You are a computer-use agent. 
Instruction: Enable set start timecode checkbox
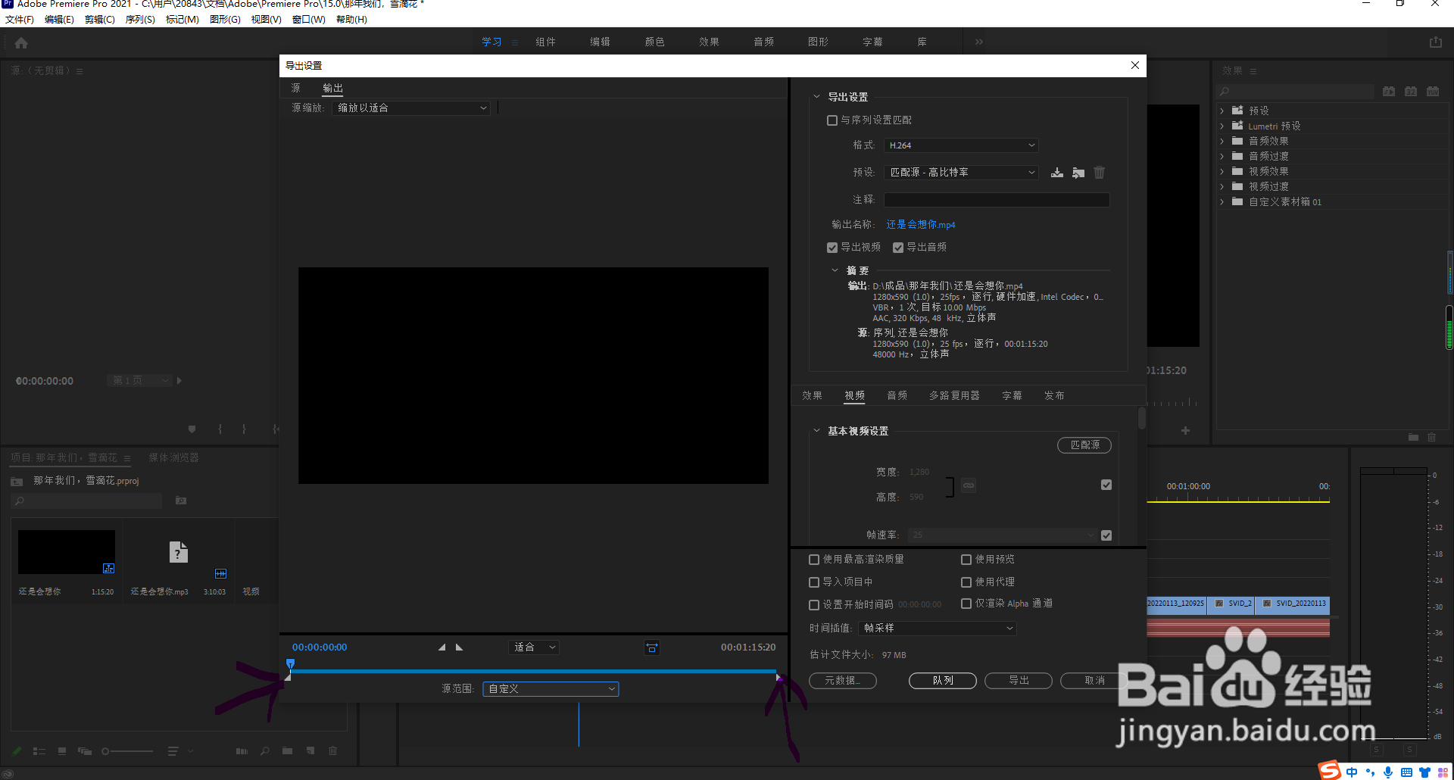[x=814, y=605]
